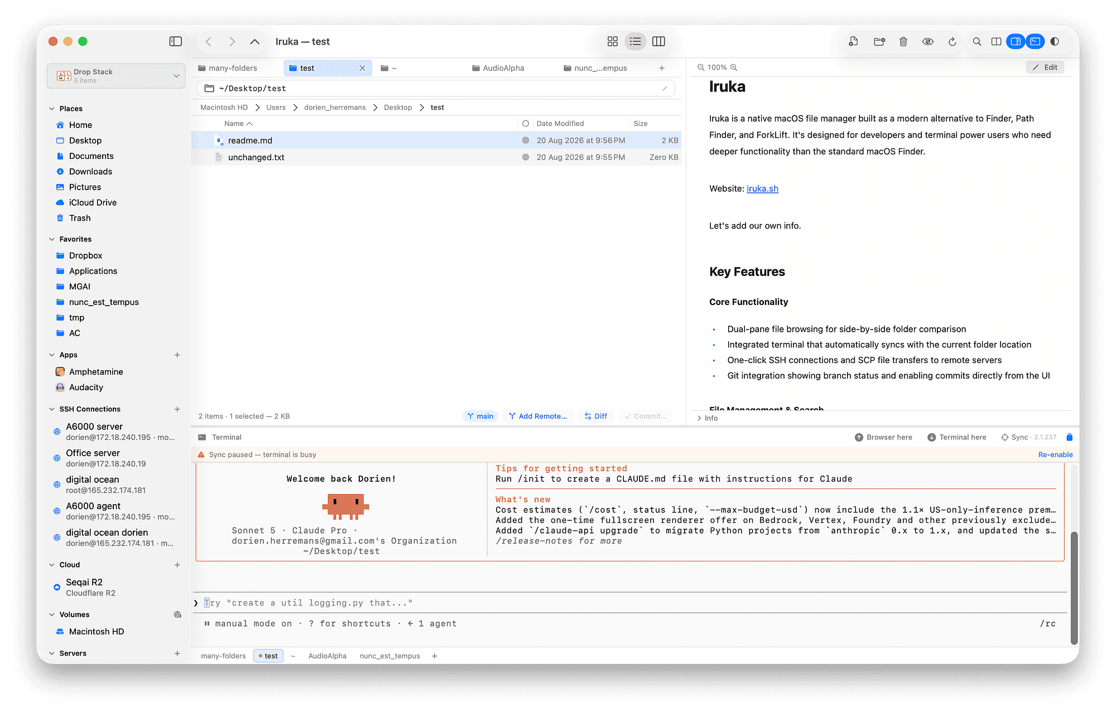This screenshot has width=1116, height=712.
Task: Collapse the Apps section
Action: tap(52, 355)
